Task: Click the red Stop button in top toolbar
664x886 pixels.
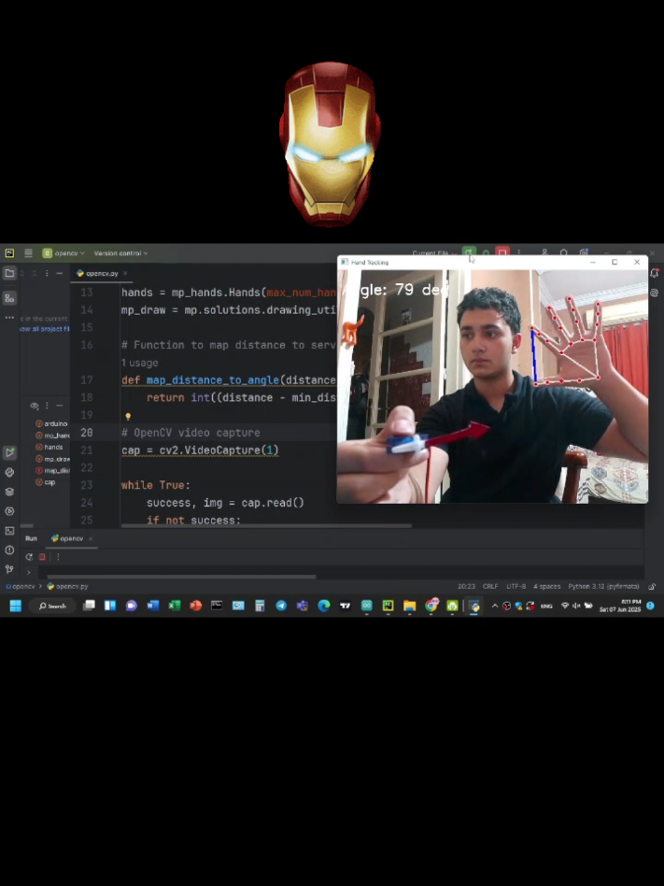Action: click(x=502, y=253)
